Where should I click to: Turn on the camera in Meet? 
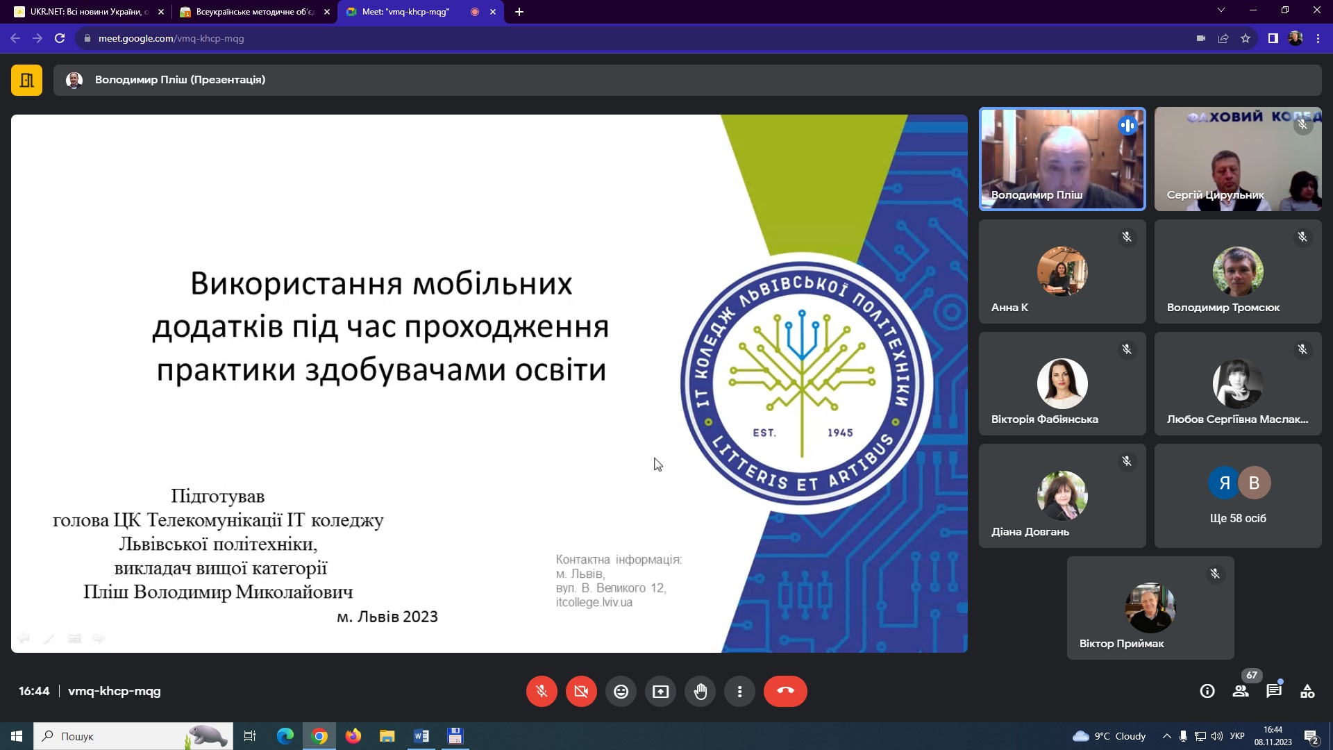click(581, 691)
